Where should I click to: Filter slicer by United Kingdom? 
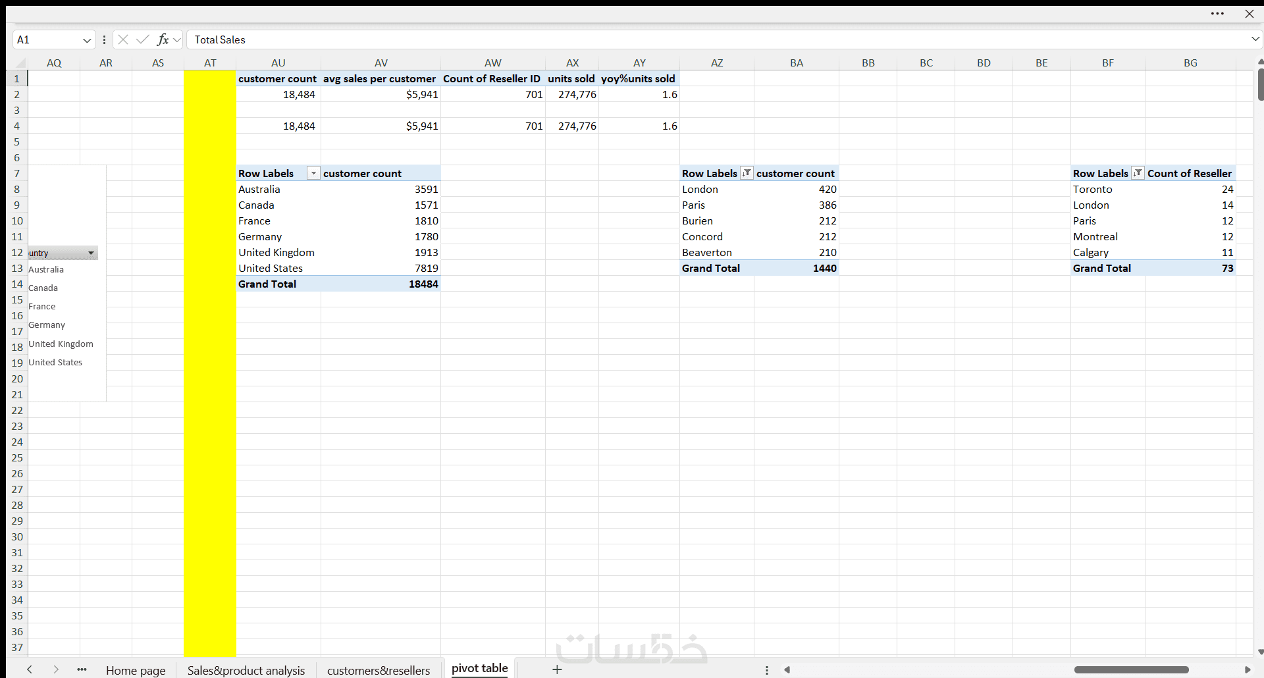click(63, 344)
